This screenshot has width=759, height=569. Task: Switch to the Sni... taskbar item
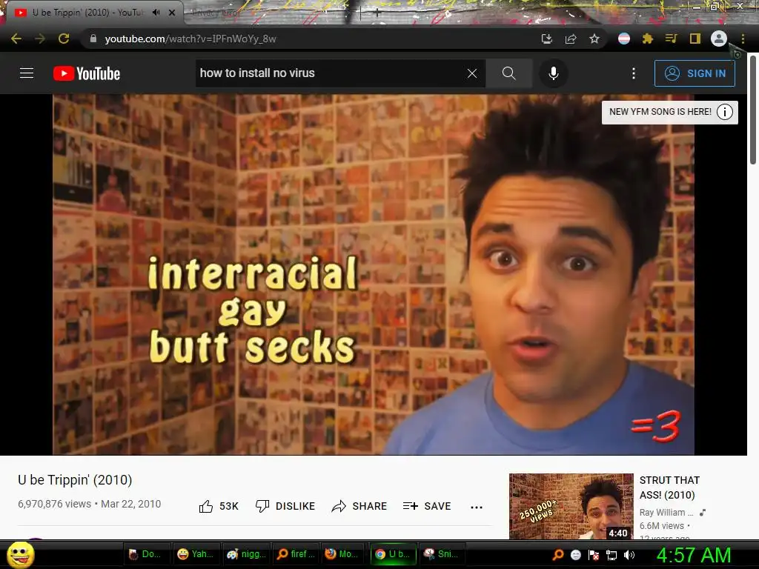click(441, 554)
